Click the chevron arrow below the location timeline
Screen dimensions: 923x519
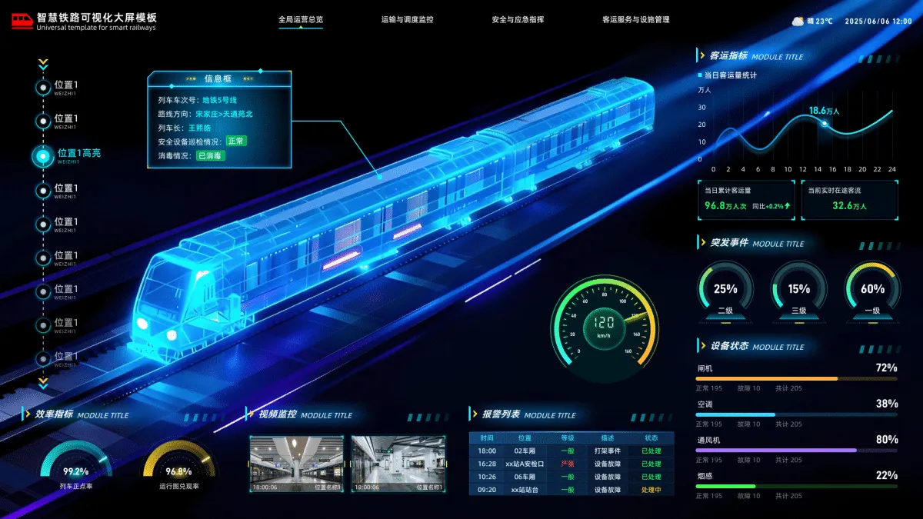pyautogui.click(x=43, y=381)
